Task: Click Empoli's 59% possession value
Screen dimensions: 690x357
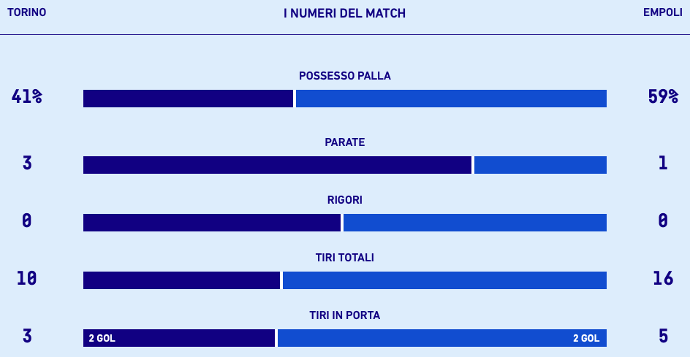Action: coord(663,96)
